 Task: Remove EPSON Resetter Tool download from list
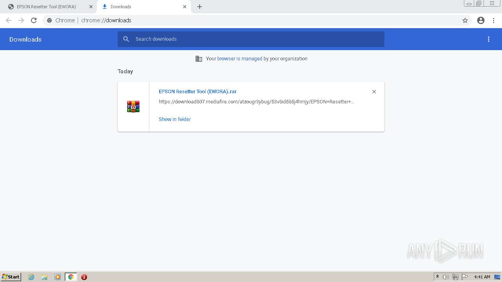coord(374,92)
